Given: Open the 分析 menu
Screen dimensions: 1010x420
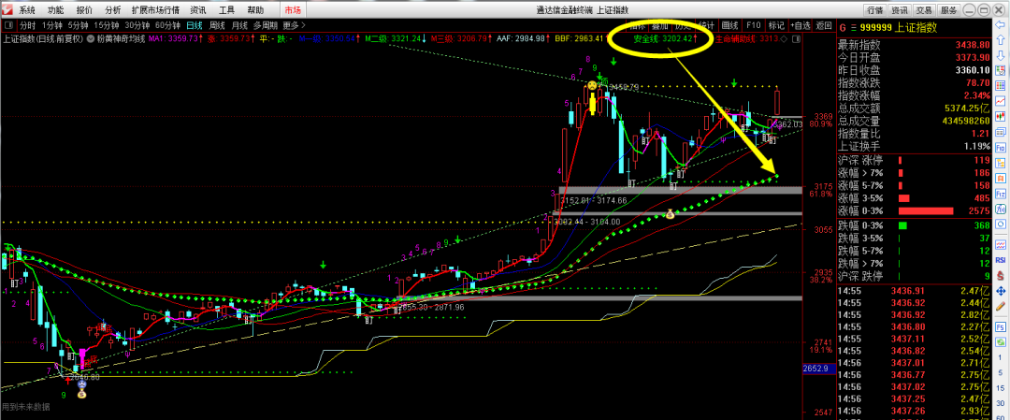Looking at the screenshot, I should 113,9.
